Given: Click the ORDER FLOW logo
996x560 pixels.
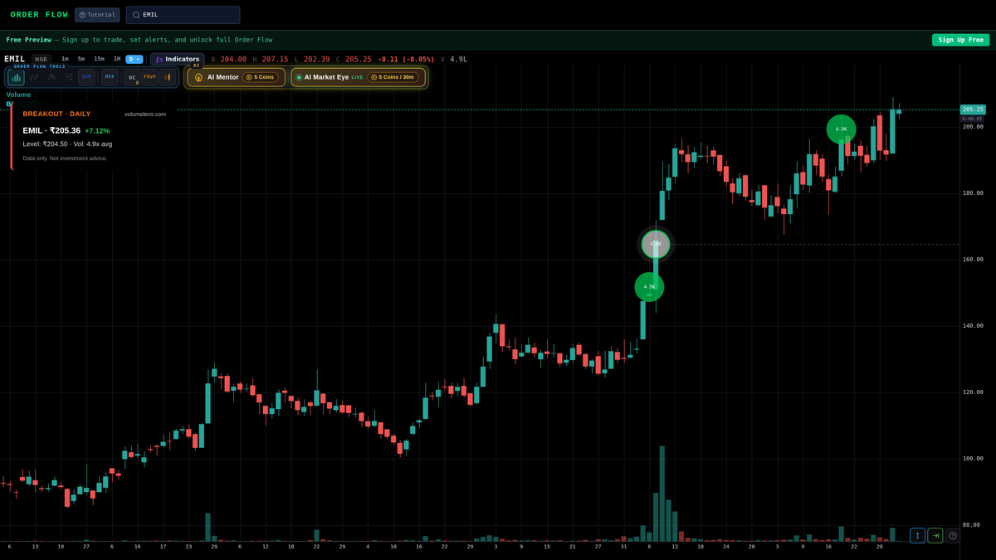Looking at the screenshot, I should click(39, 15).
